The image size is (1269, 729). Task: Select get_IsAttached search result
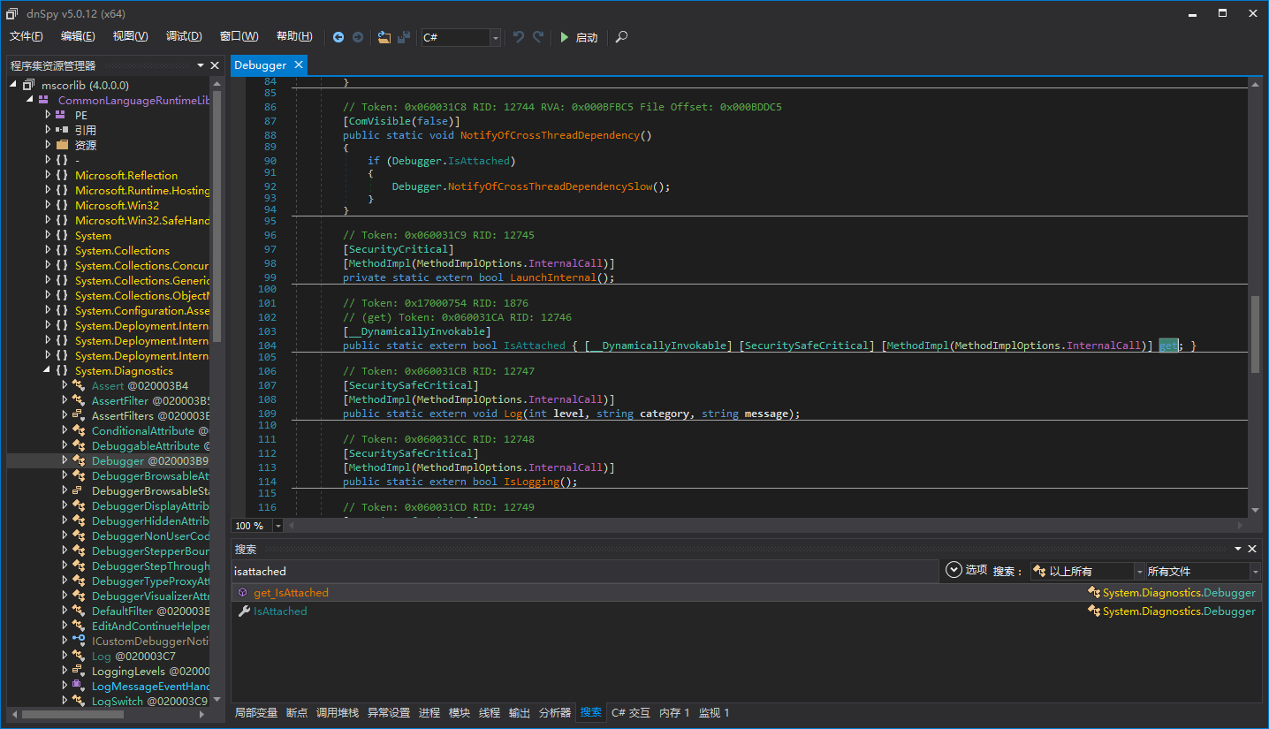coord(291,593)
